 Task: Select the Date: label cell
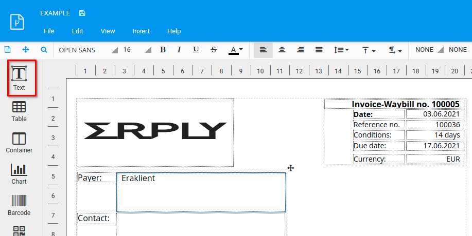(378, 114)
